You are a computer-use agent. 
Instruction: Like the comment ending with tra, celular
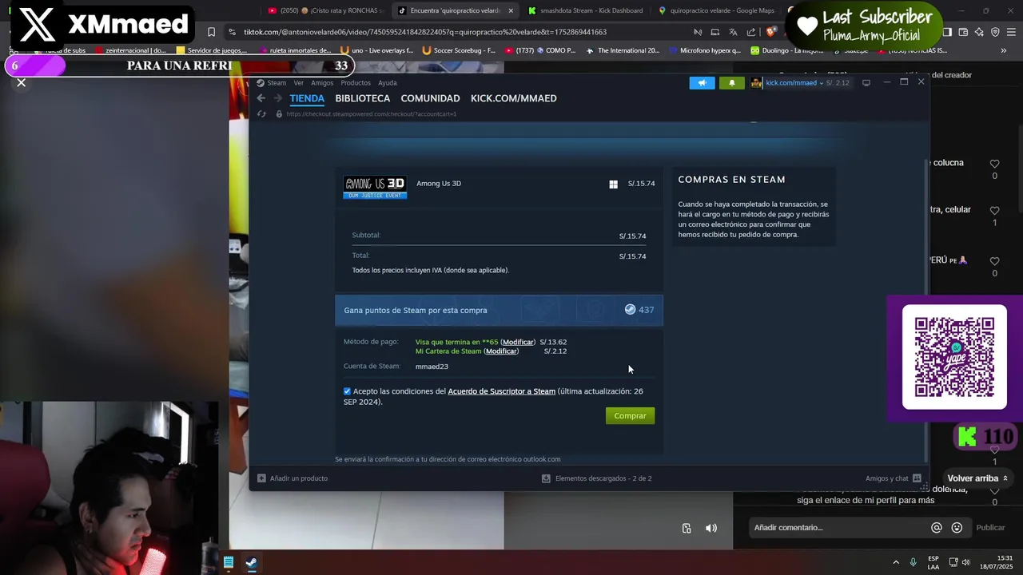click(994, 211)
